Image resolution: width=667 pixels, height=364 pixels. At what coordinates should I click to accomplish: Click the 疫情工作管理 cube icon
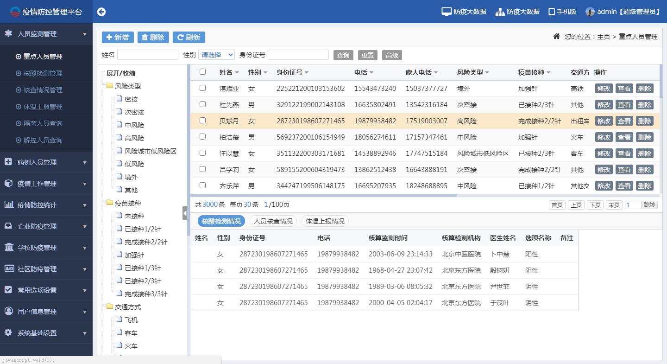8,183
